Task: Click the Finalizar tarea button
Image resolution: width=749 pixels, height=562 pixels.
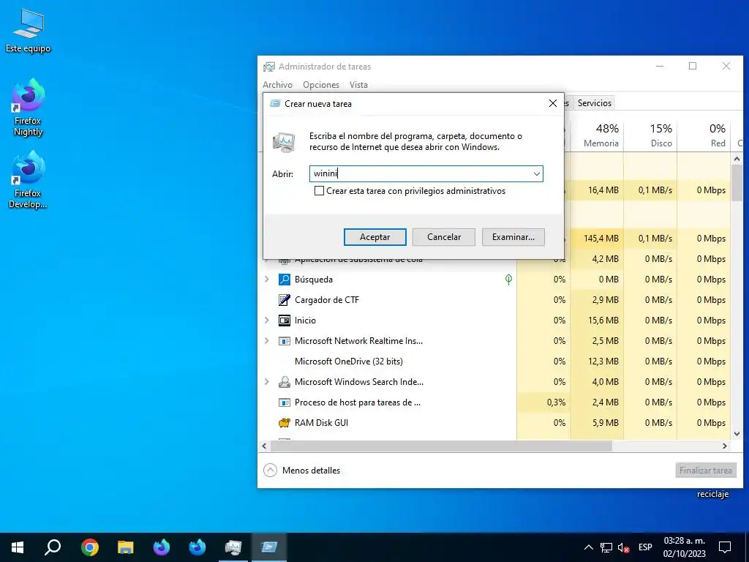Action: 706,471
